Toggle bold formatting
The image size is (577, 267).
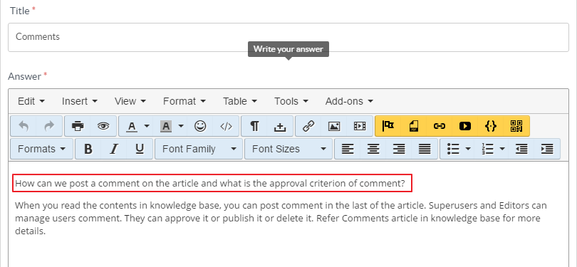tap(88, 149)
